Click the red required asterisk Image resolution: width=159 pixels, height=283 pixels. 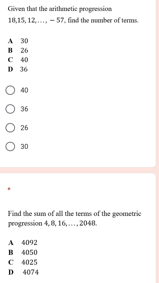9,189
